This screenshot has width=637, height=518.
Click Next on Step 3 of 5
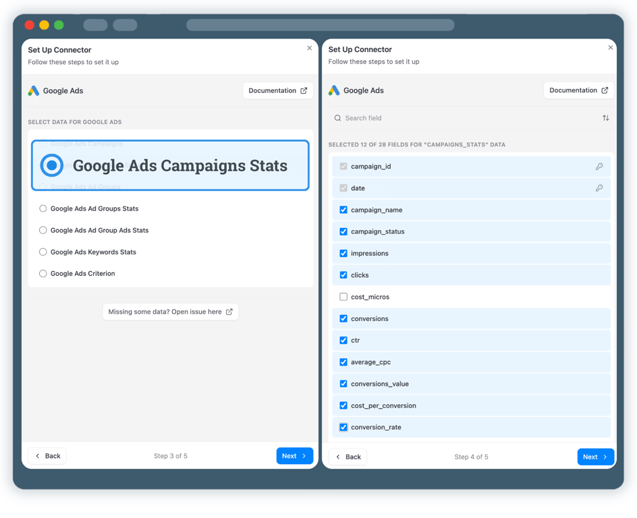tap(294, 456)
